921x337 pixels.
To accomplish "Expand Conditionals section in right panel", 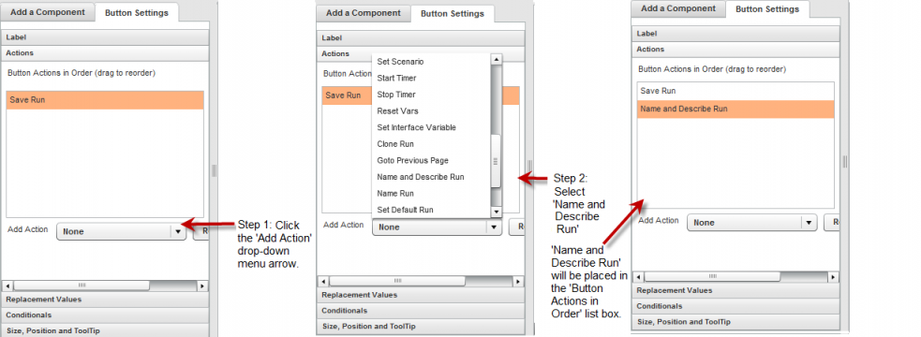I will [735, 306].
